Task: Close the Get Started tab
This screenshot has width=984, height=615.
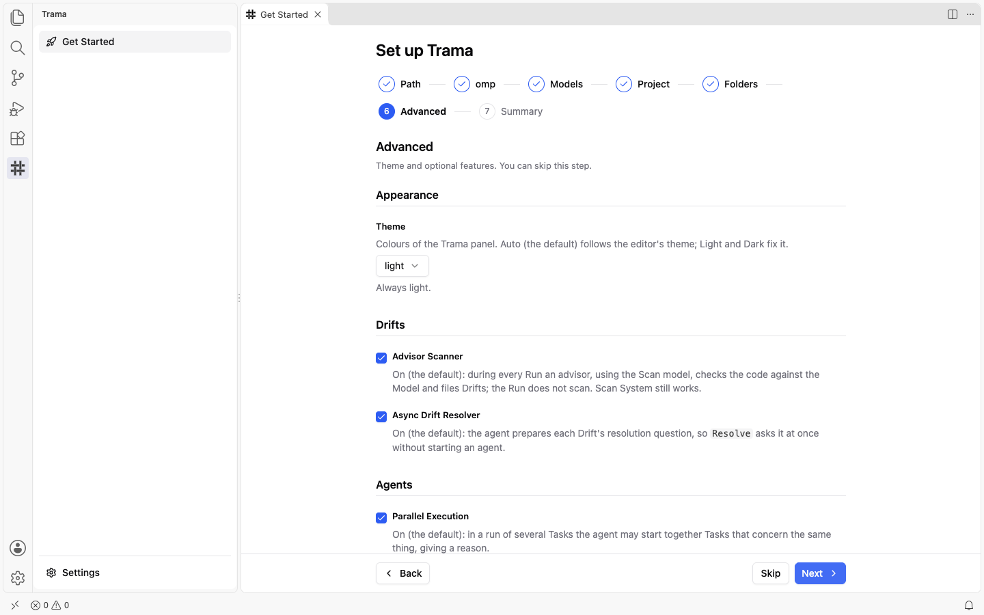Action: coord(318,14)
